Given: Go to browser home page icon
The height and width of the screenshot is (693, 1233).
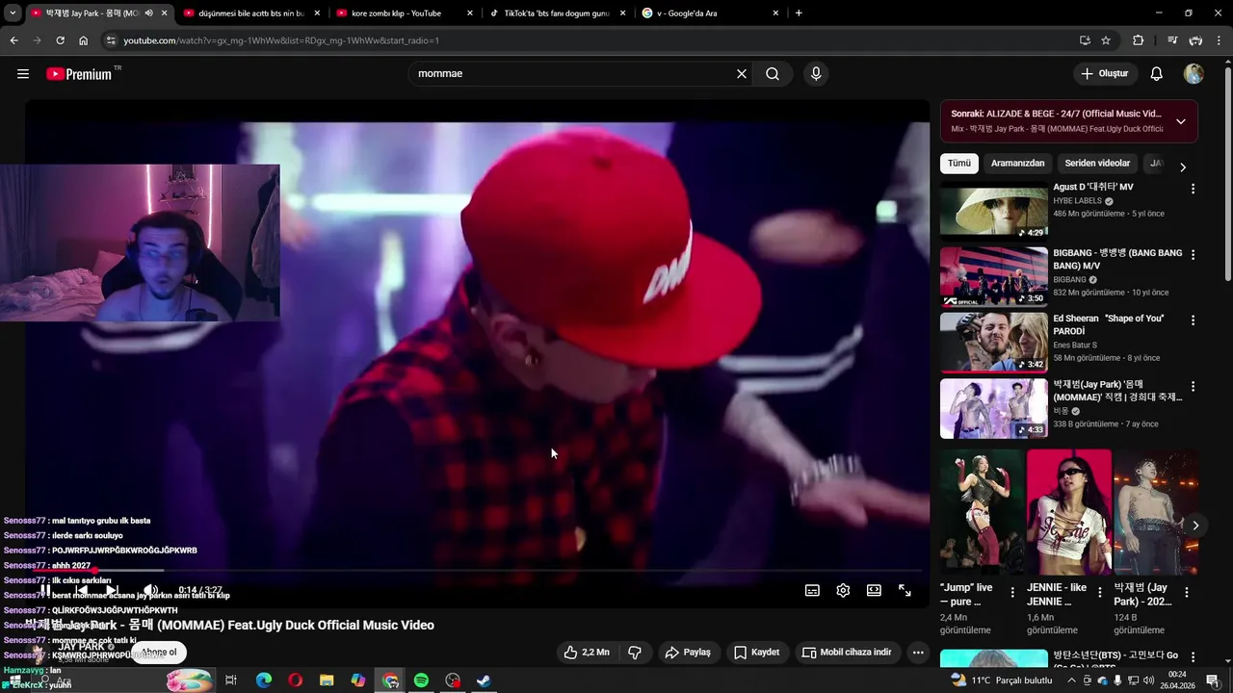Looking at the screenshot, I should coord(84,40).
